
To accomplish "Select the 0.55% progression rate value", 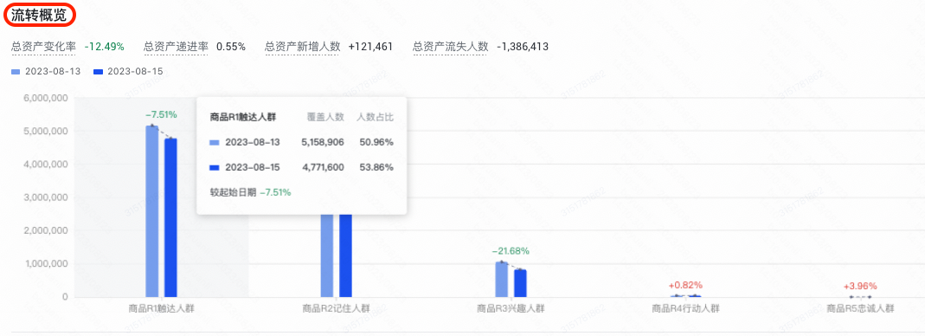I will 231,47.
